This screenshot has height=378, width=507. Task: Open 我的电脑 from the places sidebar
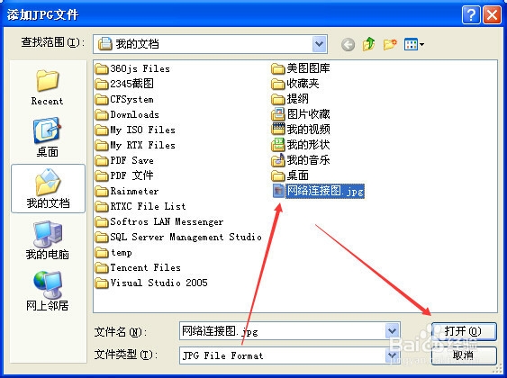[x=47, y=240]
